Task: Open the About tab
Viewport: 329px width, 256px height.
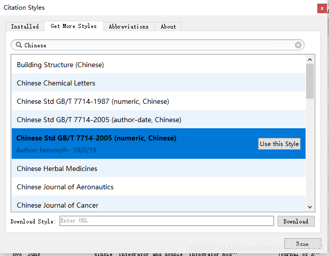Action: click(x=168, y=26)
